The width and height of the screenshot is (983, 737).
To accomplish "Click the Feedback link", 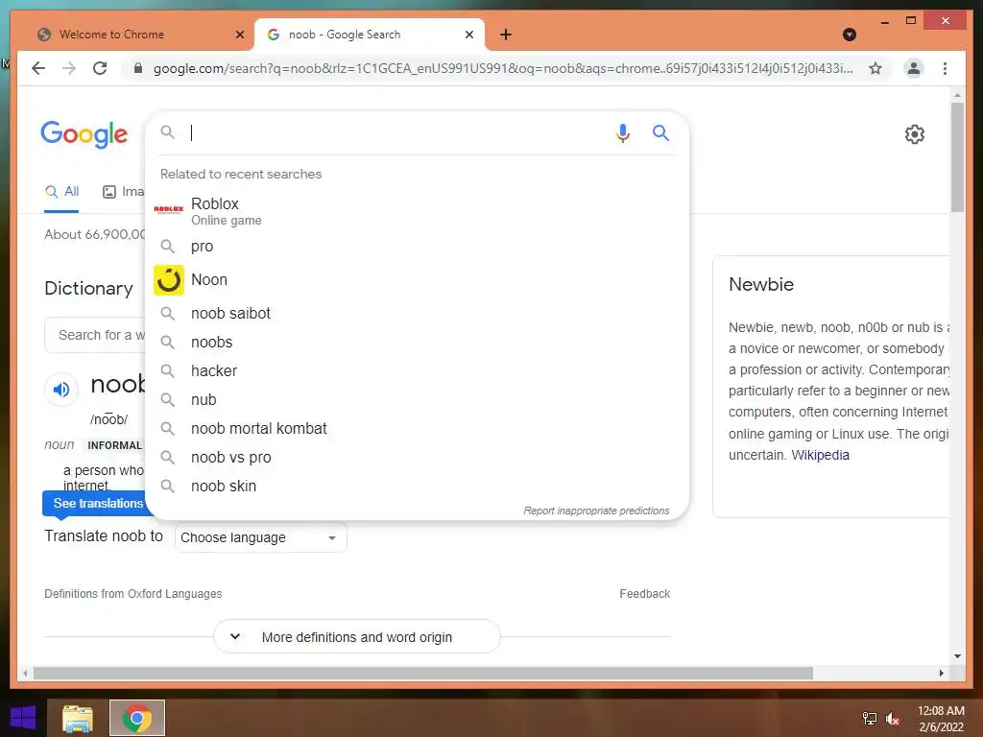I will click(x=644, y=593).
